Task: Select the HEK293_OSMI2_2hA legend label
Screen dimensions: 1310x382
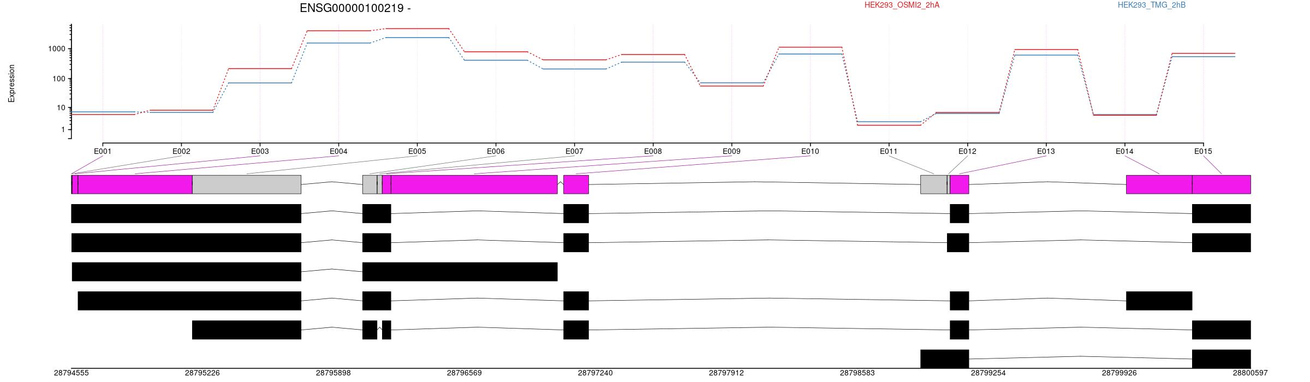Action: coord(902,5)
